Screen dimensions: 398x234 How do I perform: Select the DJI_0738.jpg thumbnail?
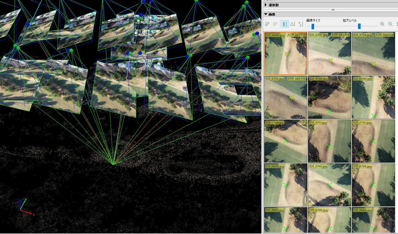286,141
